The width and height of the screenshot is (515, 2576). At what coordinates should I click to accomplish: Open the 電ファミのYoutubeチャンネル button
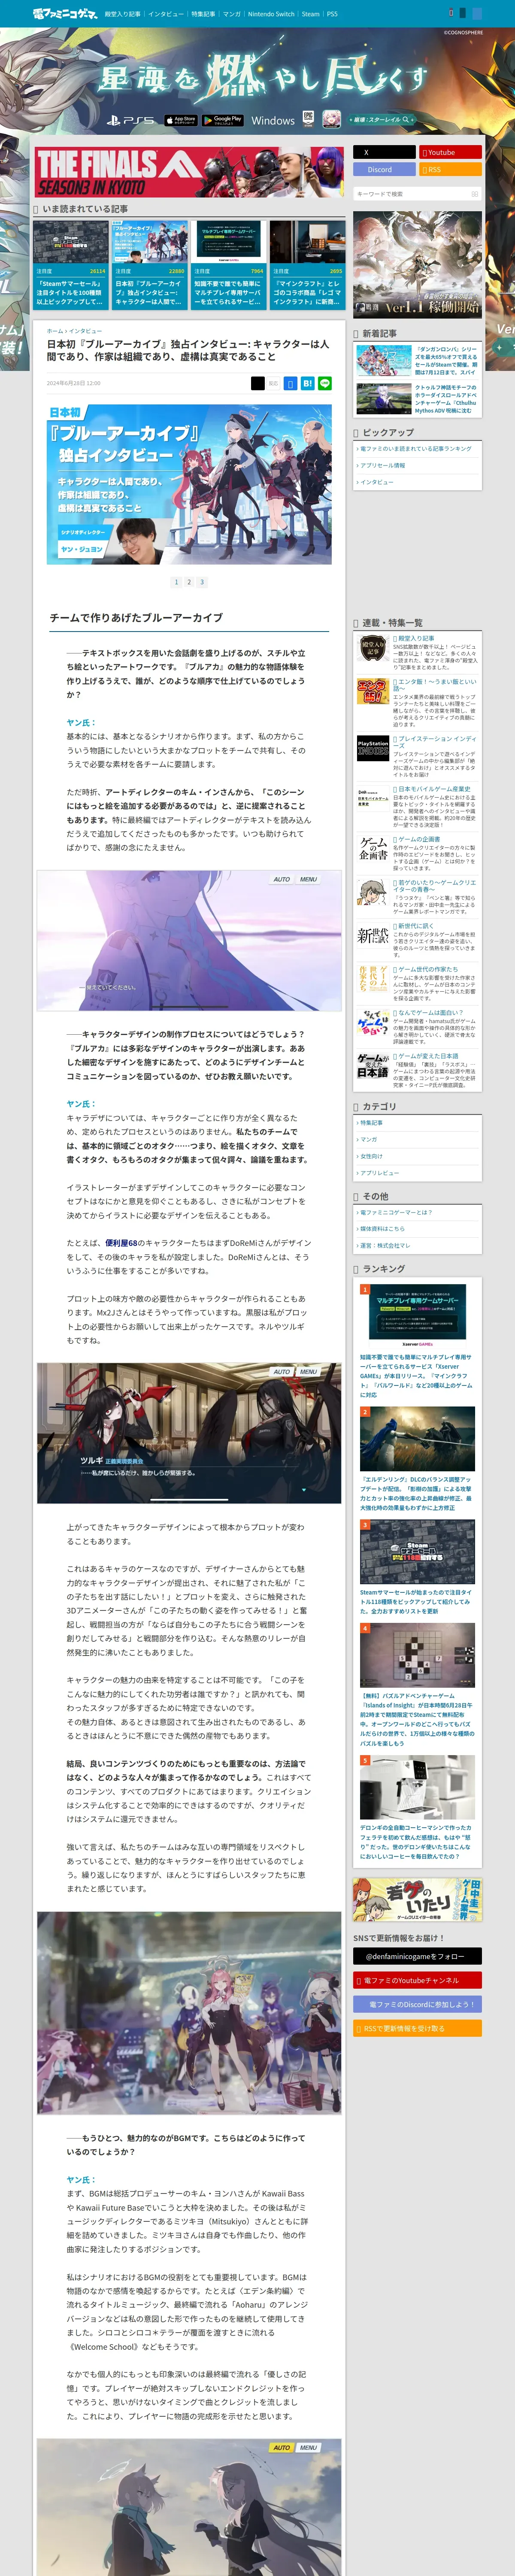pyautogui.click(x=417, y=1980)
